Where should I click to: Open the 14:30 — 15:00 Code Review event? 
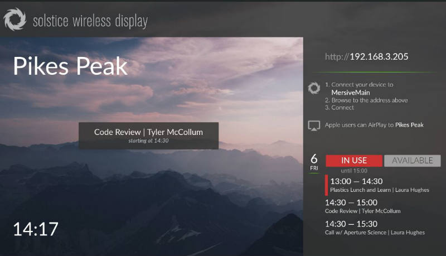tap(362, 206)
